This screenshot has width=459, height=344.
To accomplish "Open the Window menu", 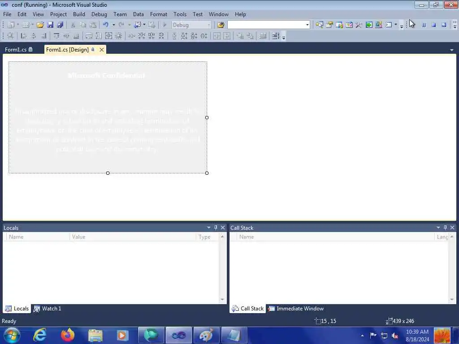I will click(x=219, y=14).
